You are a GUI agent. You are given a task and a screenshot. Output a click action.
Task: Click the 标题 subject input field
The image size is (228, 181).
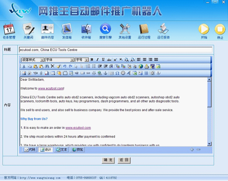[115, 50]
